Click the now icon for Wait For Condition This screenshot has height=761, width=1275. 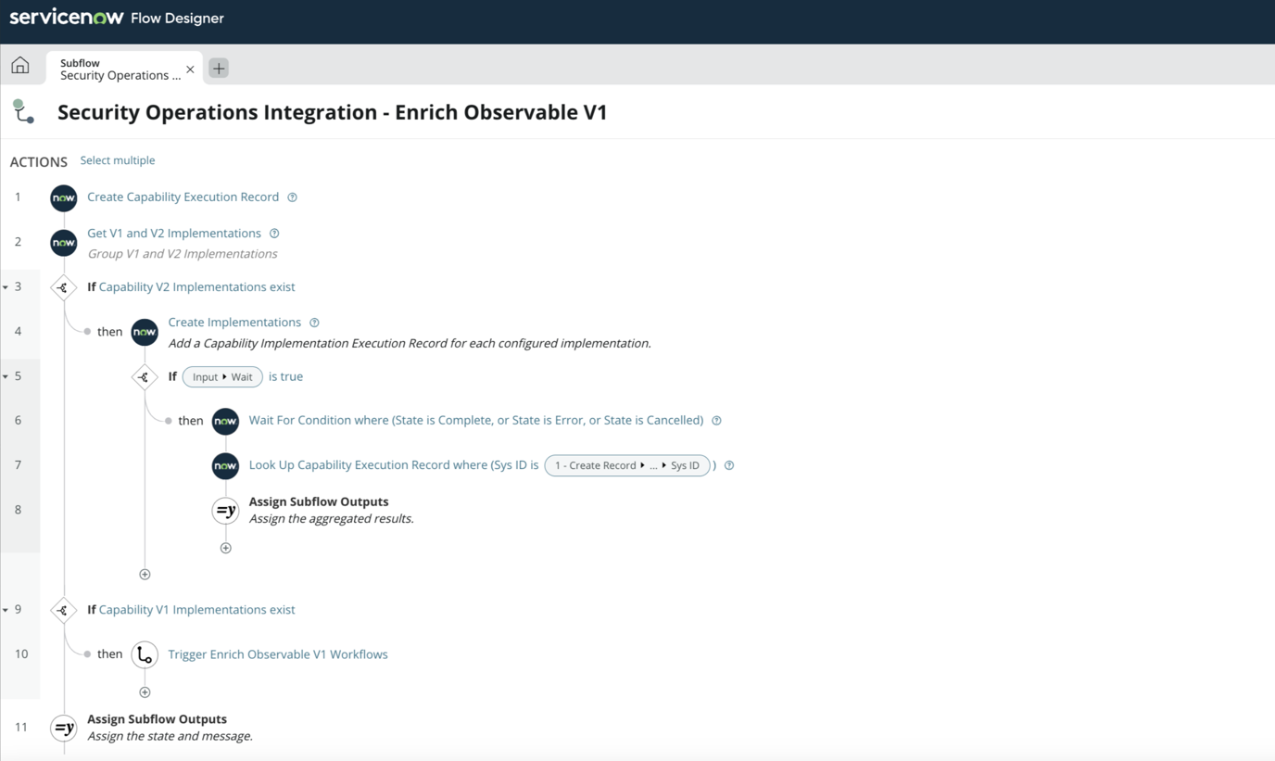click(x=225, y=421)
